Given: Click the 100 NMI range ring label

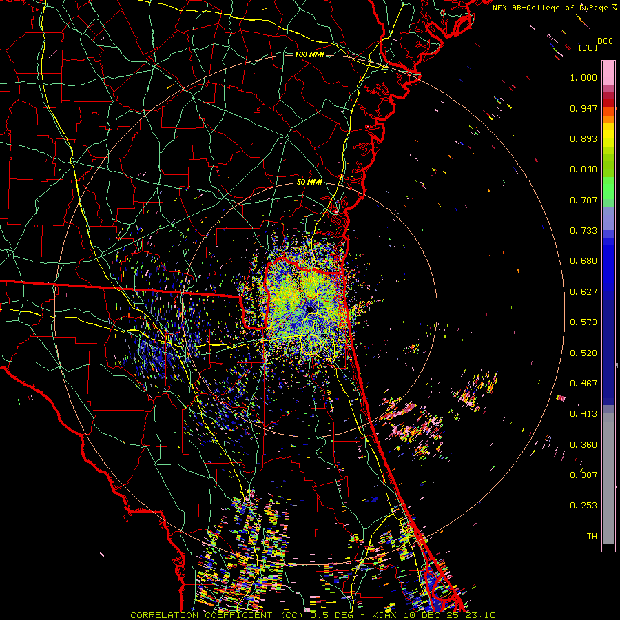Looking at the screenshot, I should [309, 54].
